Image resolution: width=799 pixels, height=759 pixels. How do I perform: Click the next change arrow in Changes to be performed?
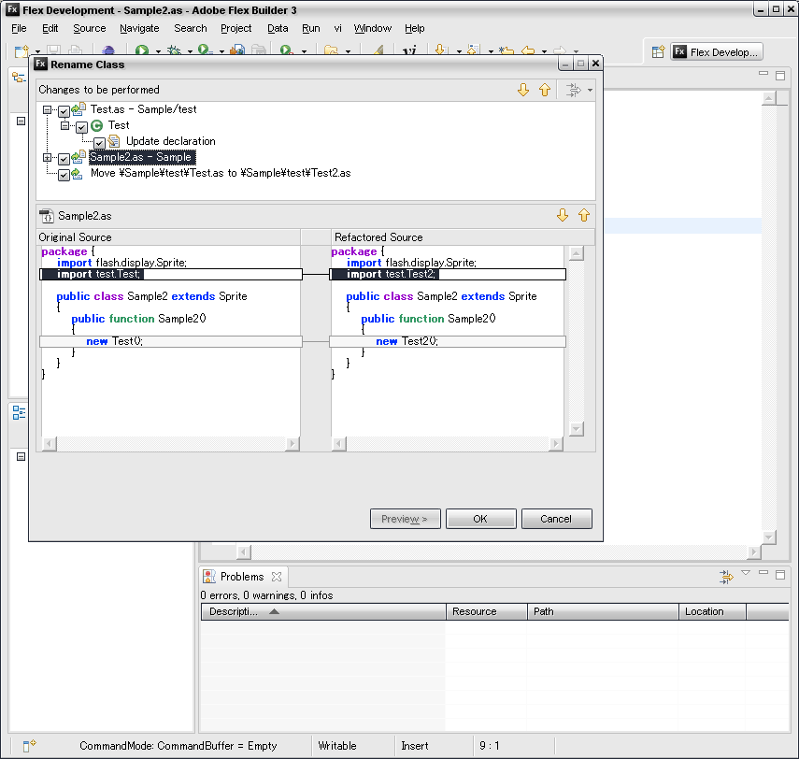coord(523,90)
